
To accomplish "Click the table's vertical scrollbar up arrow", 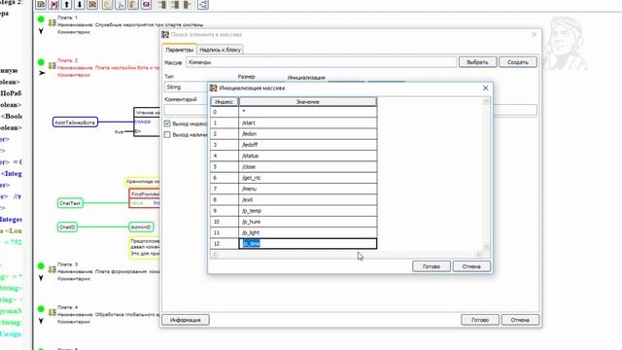I will 486,101.
